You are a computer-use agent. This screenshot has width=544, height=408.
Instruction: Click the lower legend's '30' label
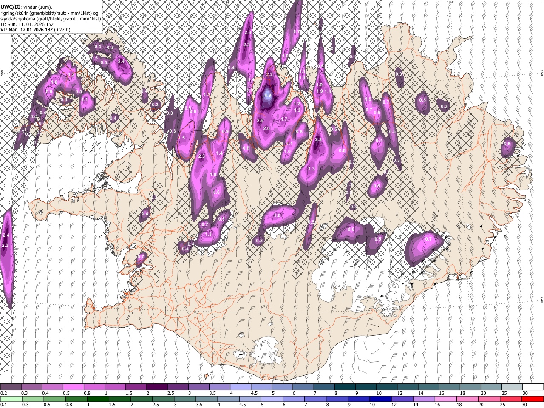tap(525, 405)
